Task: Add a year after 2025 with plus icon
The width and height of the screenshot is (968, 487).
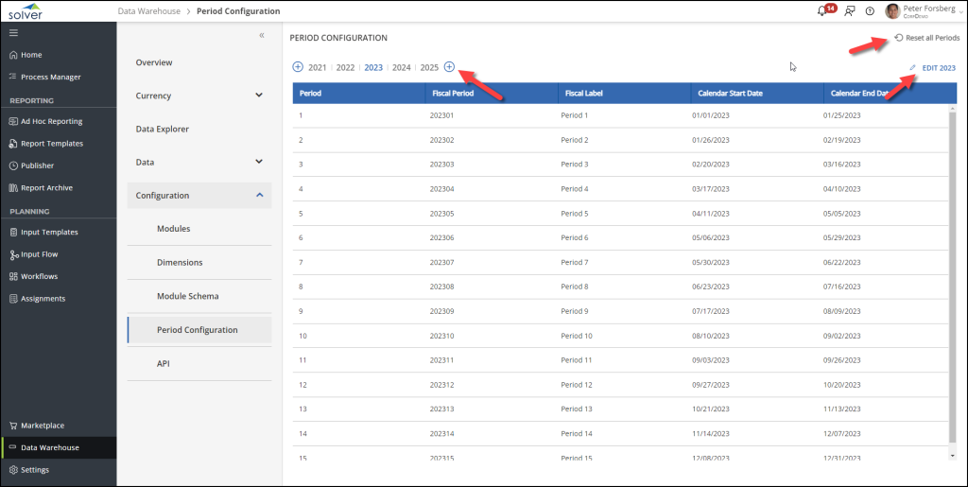Action: click(x=450, y=67)
